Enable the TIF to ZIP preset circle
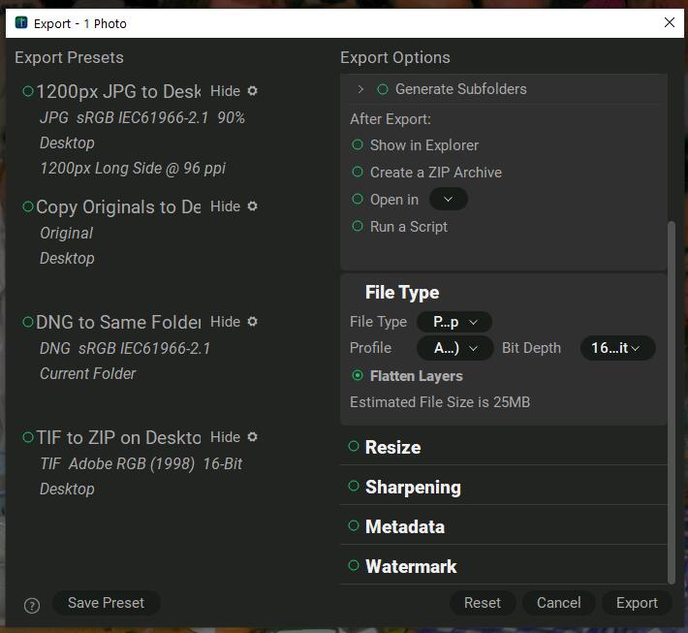688x633 pixels. pyautogui.click(x=28, y=438)
